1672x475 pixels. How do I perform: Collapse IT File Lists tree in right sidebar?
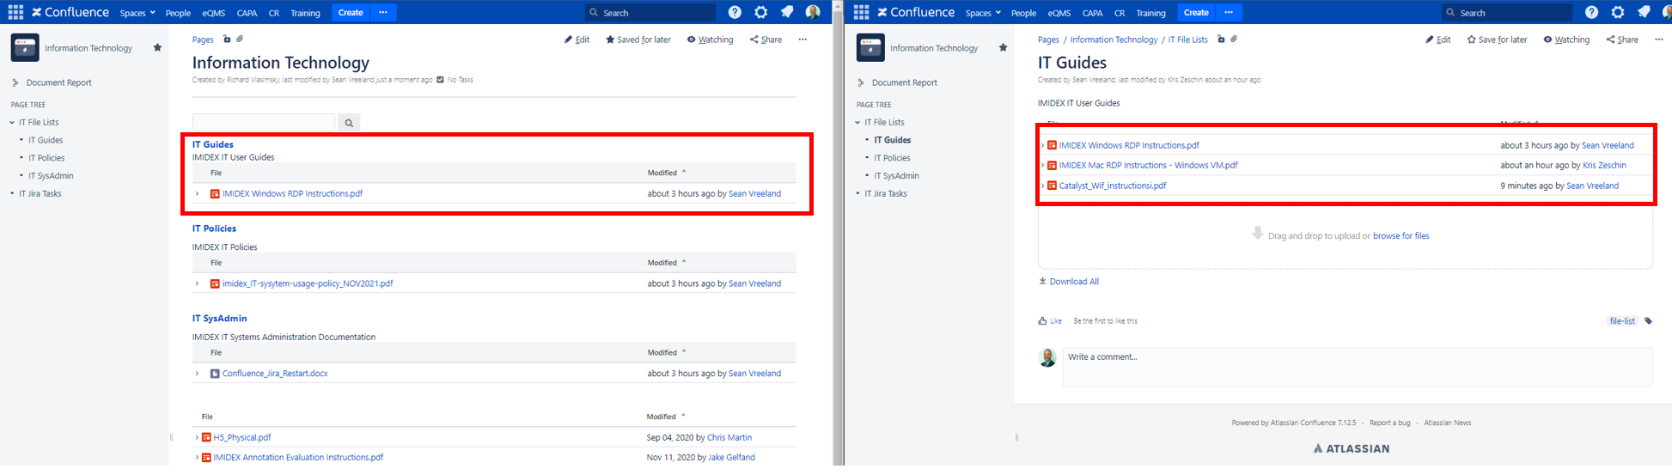(857, 123)
